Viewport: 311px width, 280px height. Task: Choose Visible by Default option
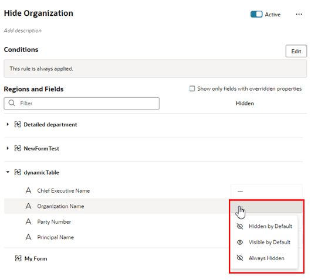click(265, 242)
